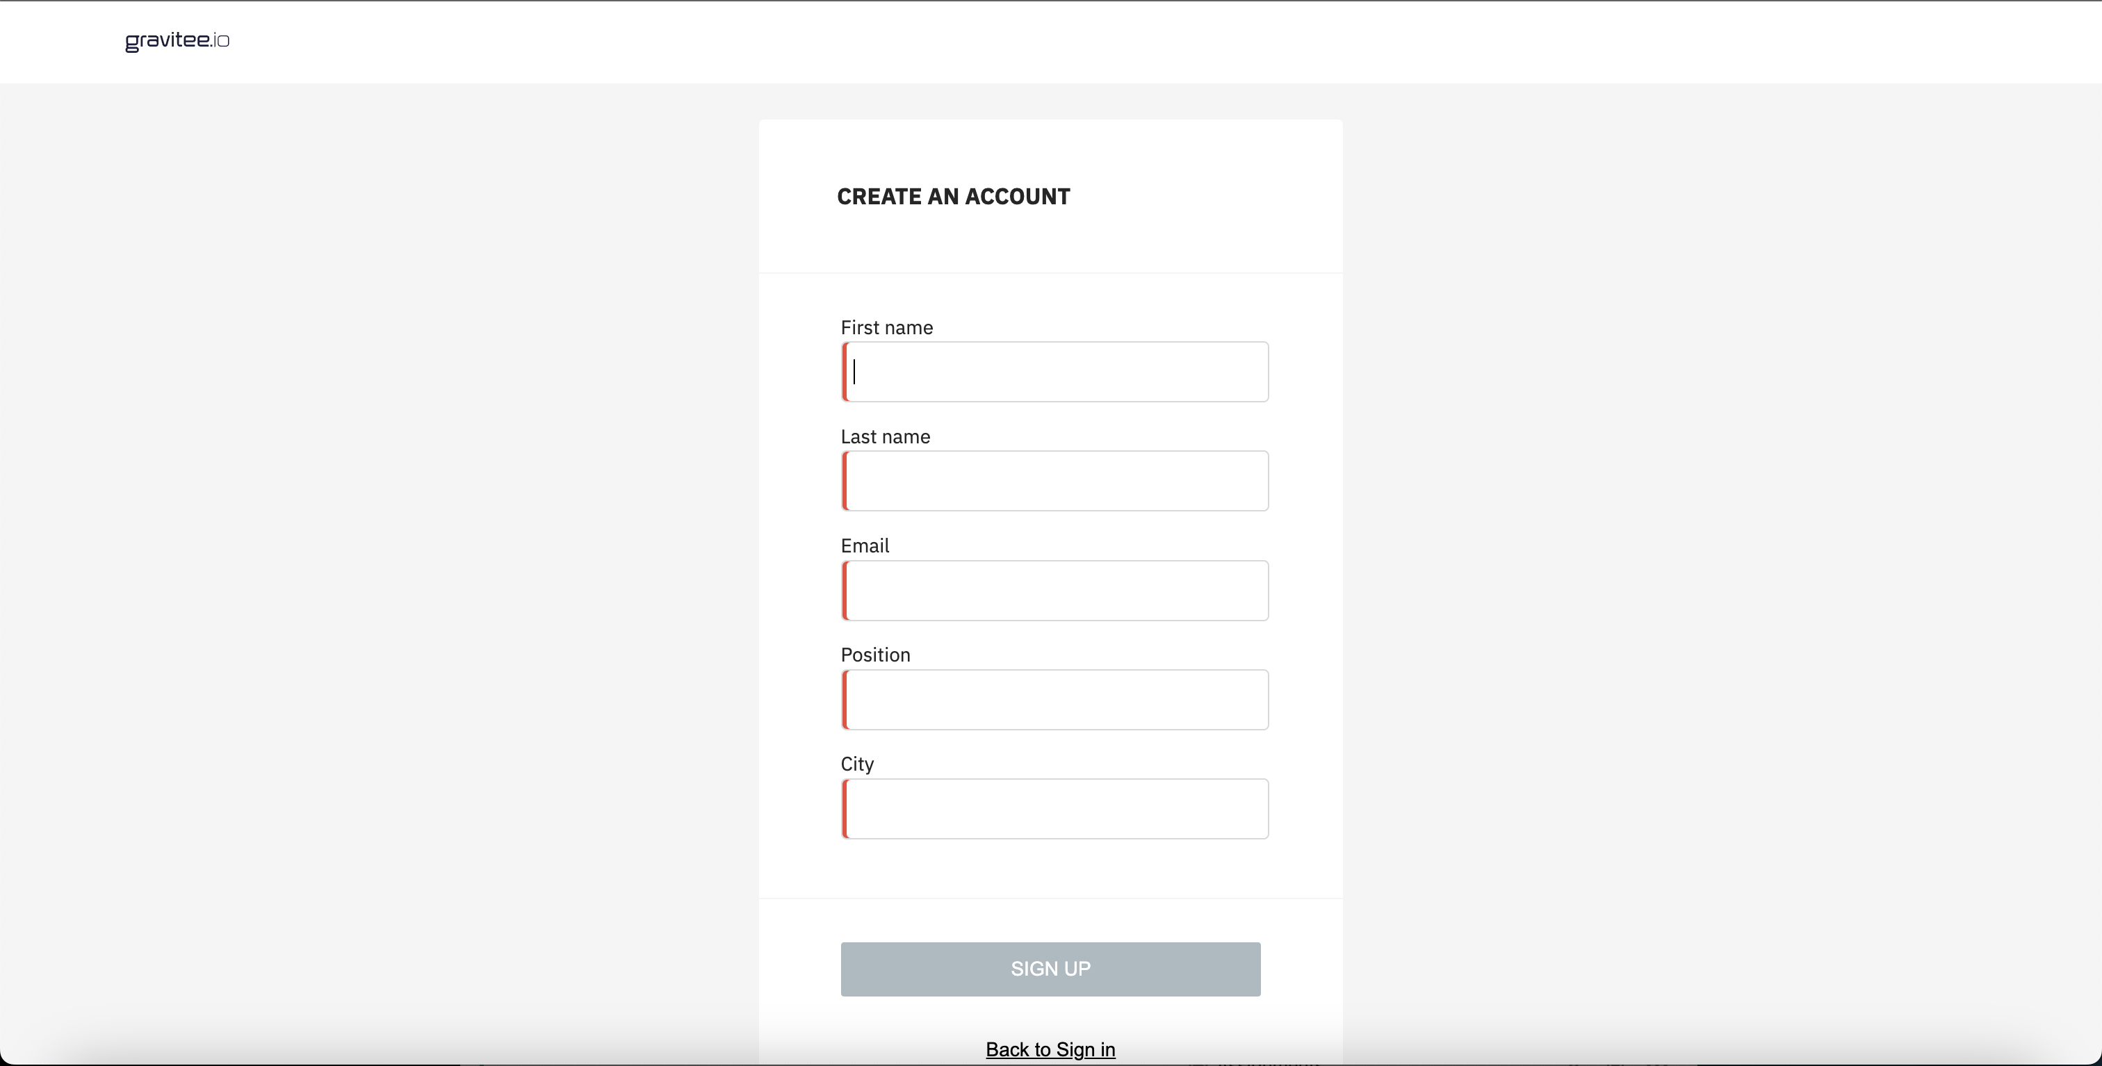2102x1066 pixels.
Task: Focus the City input field
Action: pyautogui.click(x=1056, y=809)
